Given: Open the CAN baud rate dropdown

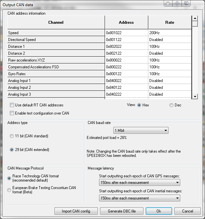Looking at the screenshot, I should point(141,130).
